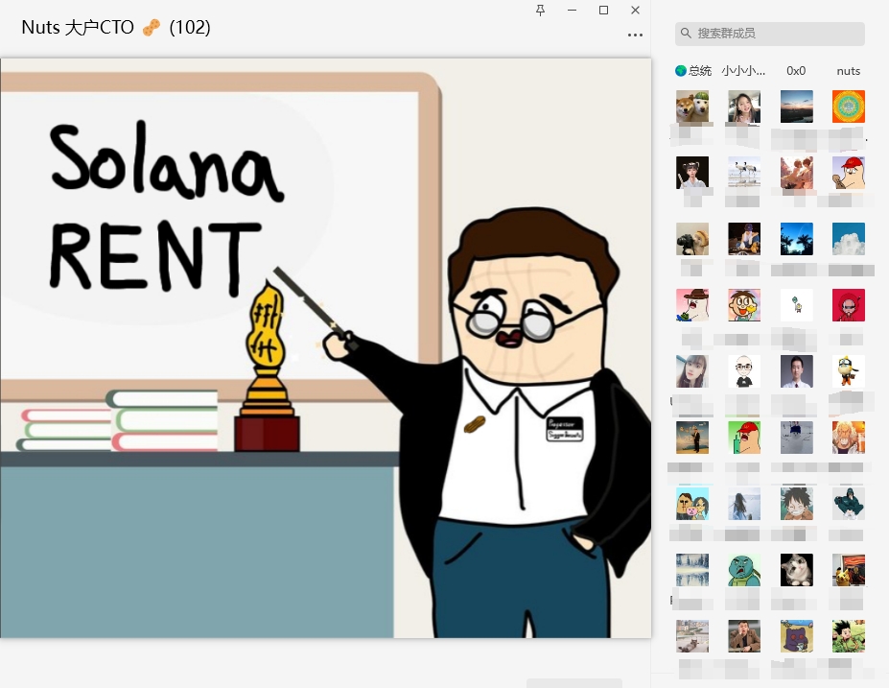View the grinning Luffy avatar
The image size is (889, 688).
pos(797,504)
